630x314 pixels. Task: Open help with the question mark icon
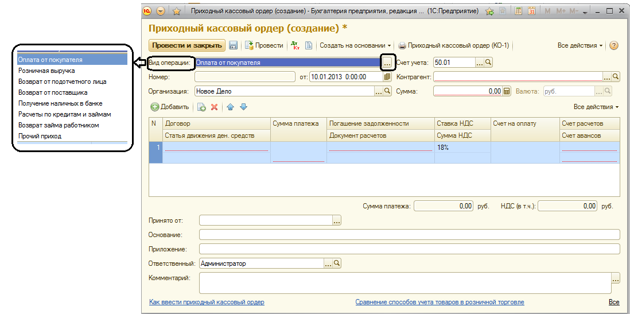(613, 45)
